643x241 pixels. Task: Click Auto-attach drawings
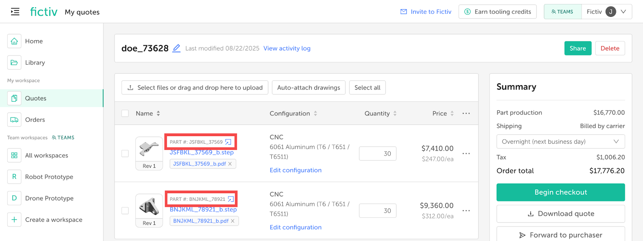pos(309,88)
